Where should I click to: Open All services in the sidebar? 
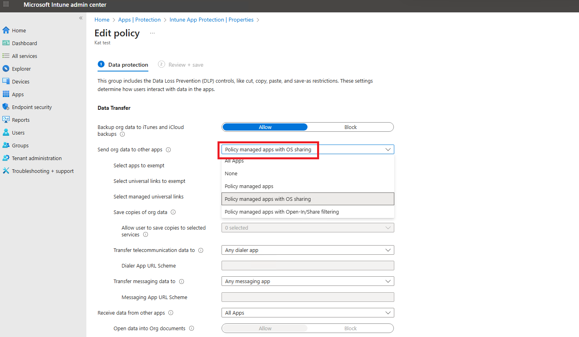pos(24,56)
